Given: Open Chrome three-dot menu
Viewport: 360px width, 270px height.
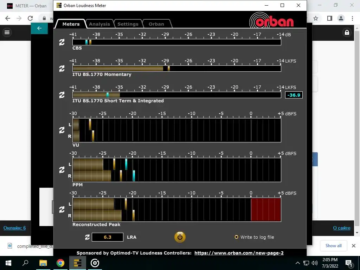Looking at the screenshot, I should 352,18.
